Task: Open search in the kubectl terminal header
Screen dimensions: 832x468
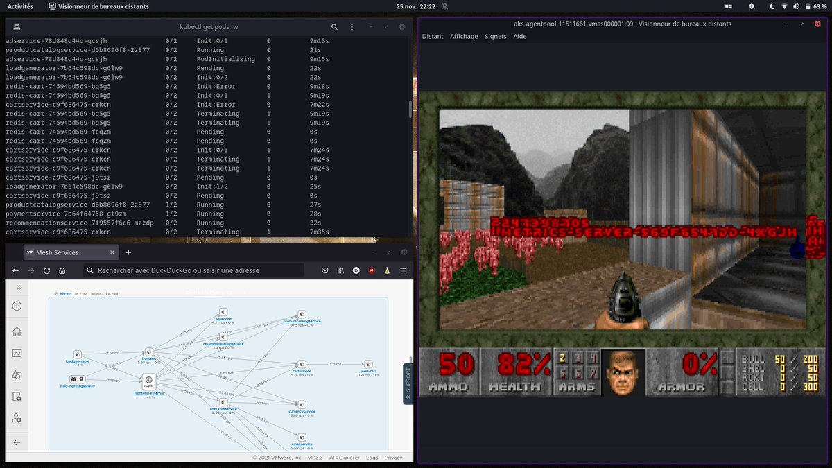Action: tap(334, 27)
